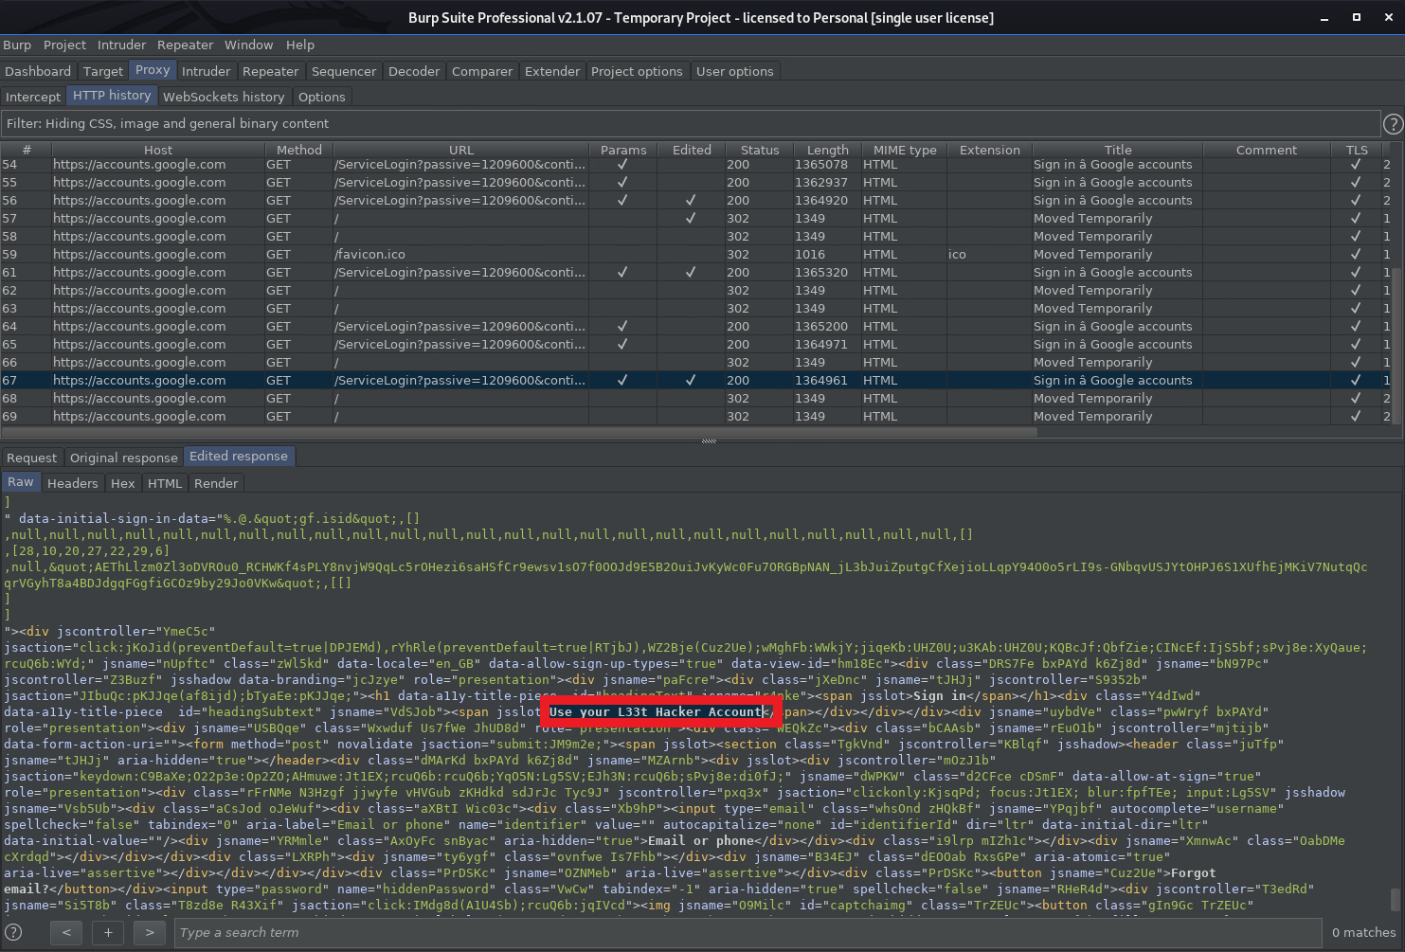This screenshot has width=1405, height=952.
Task: Sort history by the Host column
Action: 158,150
